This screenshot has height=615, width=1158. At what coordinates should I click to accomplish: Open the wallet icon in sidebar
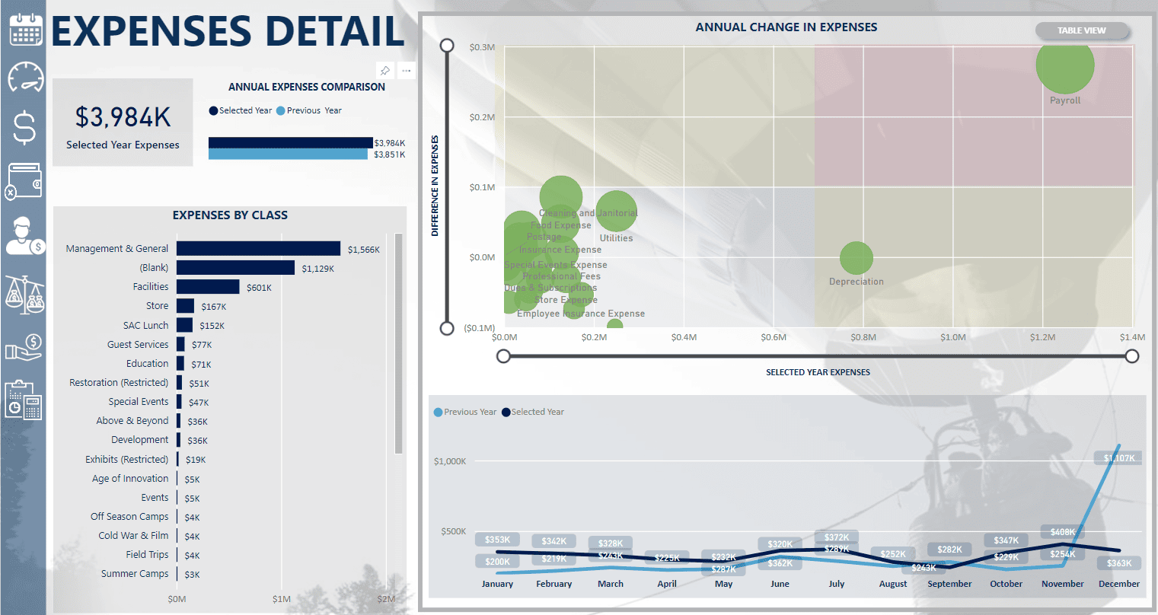coord(24,181)
